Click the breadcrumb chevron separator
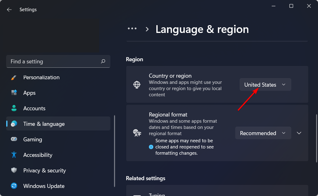 pos(147,29)
